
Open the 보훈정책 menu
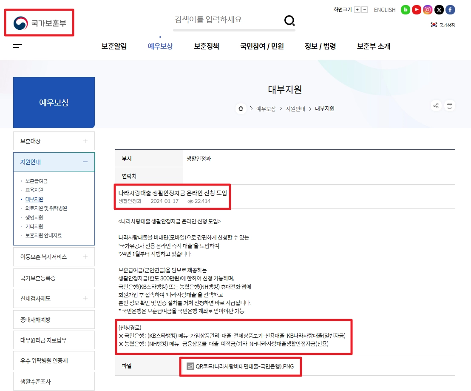tap(206, 46)
